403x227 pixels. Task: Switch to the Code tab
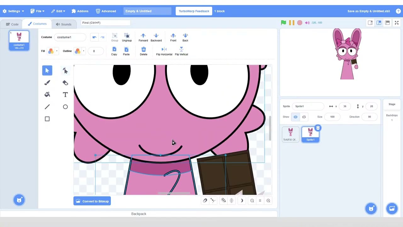click(12, 24)
